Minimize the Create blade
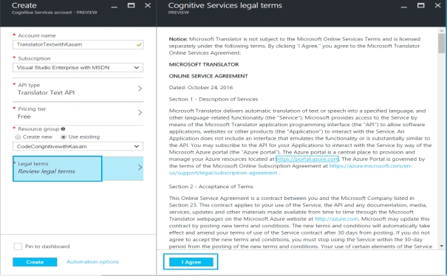This screenshot has height=276, width=447. pos(114,6)
